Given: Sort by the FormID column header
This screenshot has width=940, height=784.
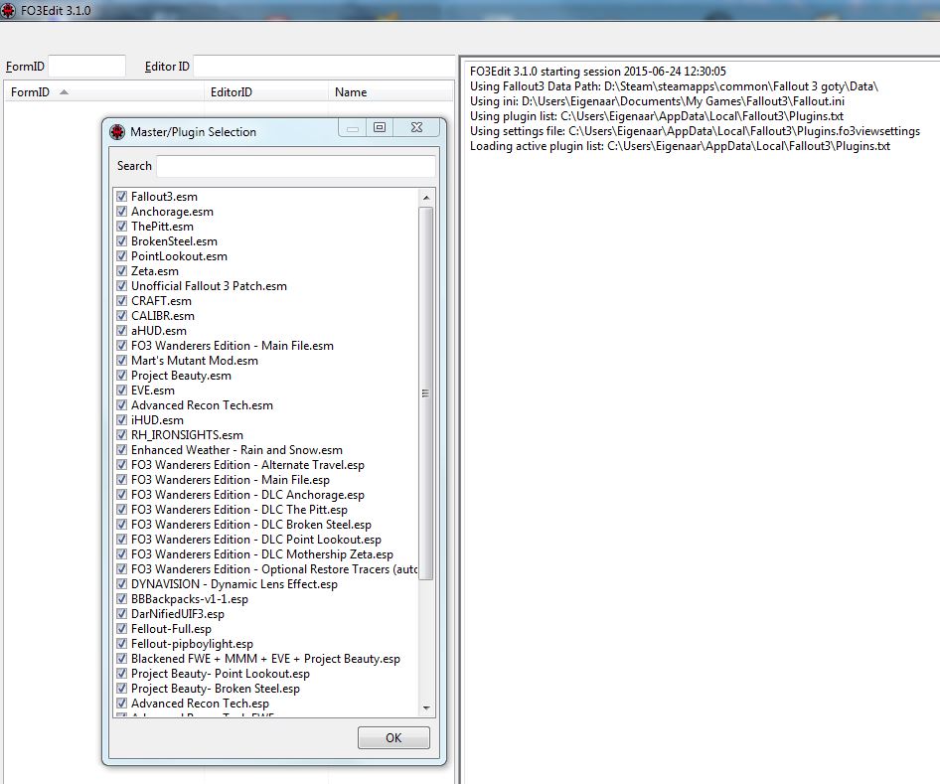Looking at the screenshot, I should [x=104, y=92].
